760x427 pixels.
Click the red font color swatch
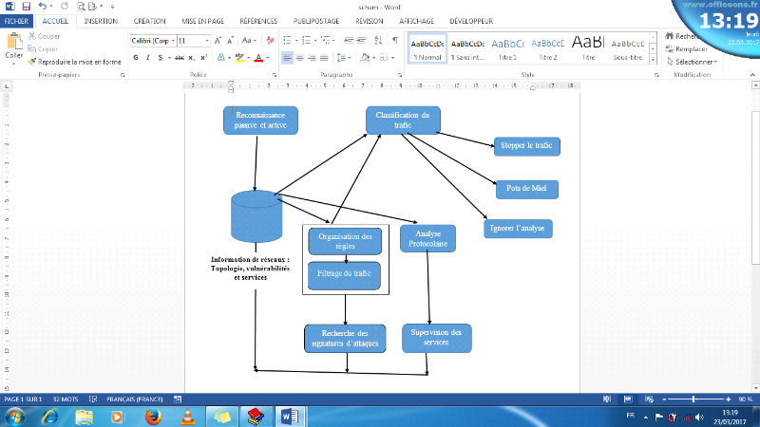[x=258, y=58]
